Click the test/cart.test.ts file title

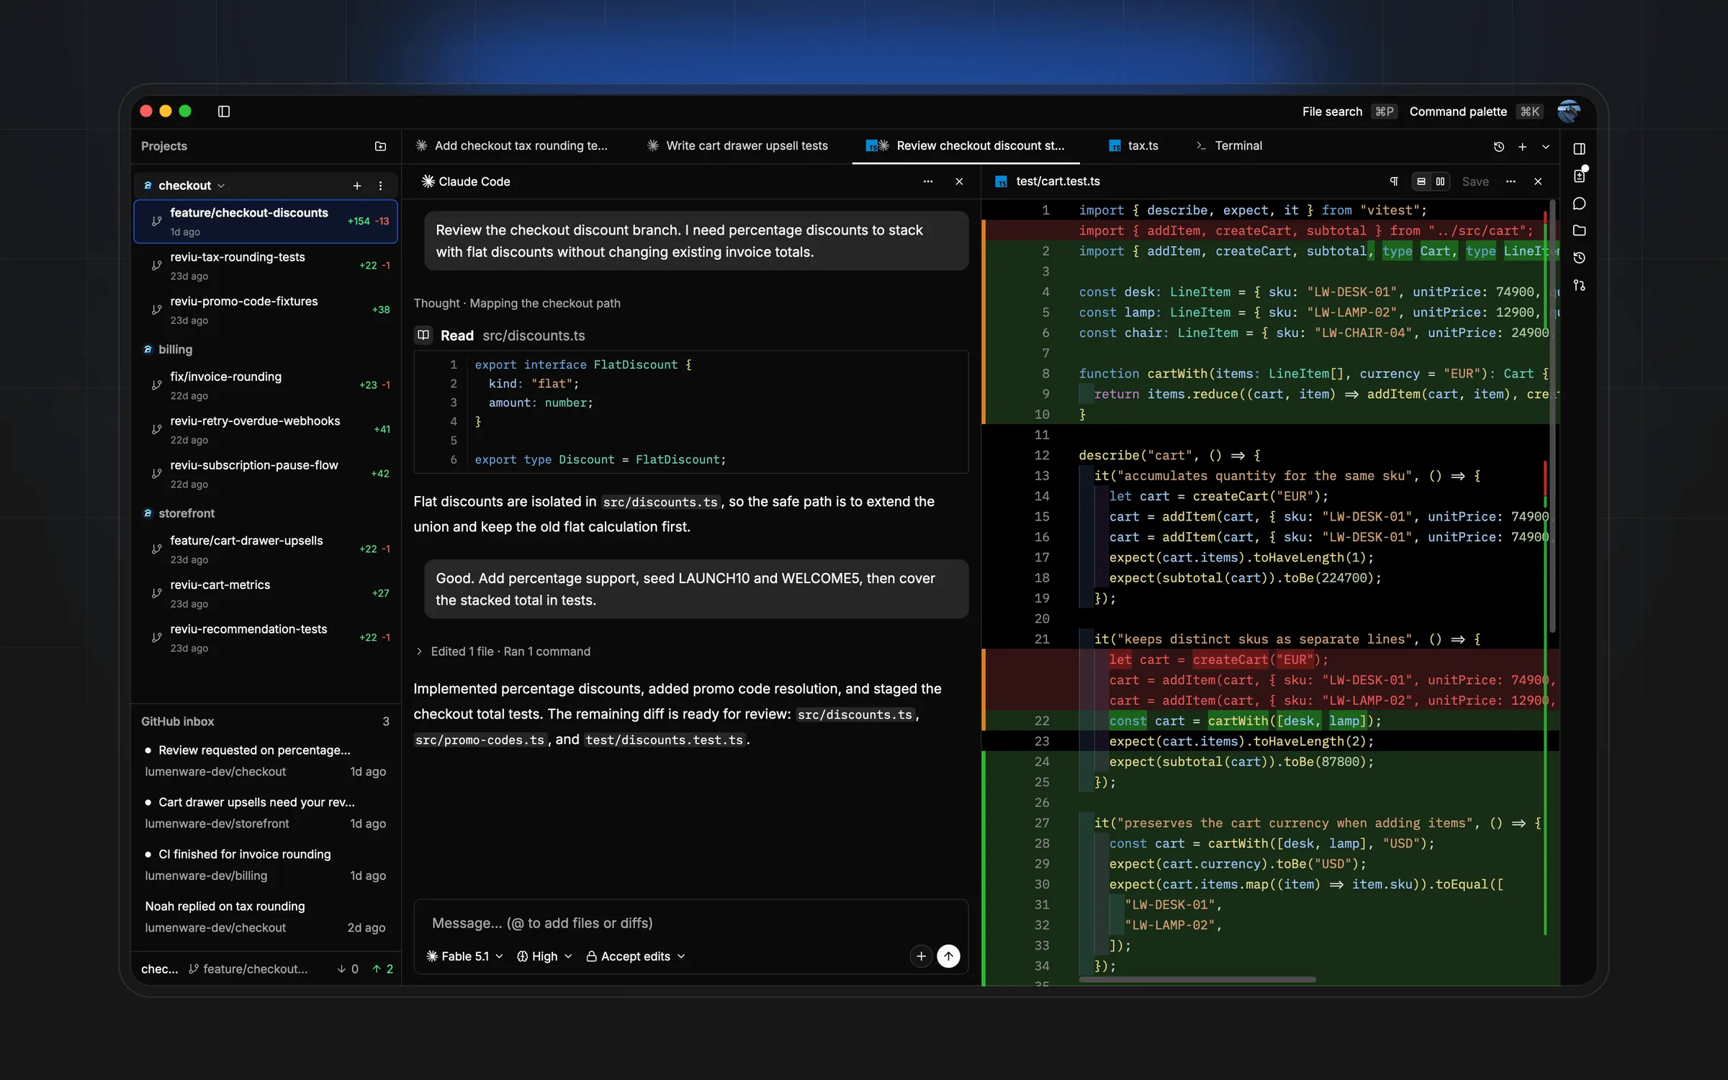point(1057,181)
